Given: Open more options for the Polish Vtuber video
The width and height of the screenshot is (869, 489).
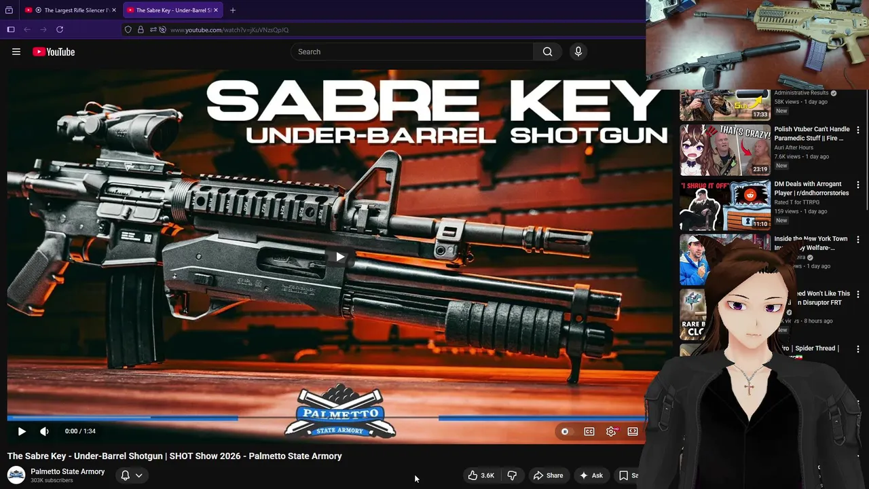Looking at the screenshot, I should click(858, 130).
